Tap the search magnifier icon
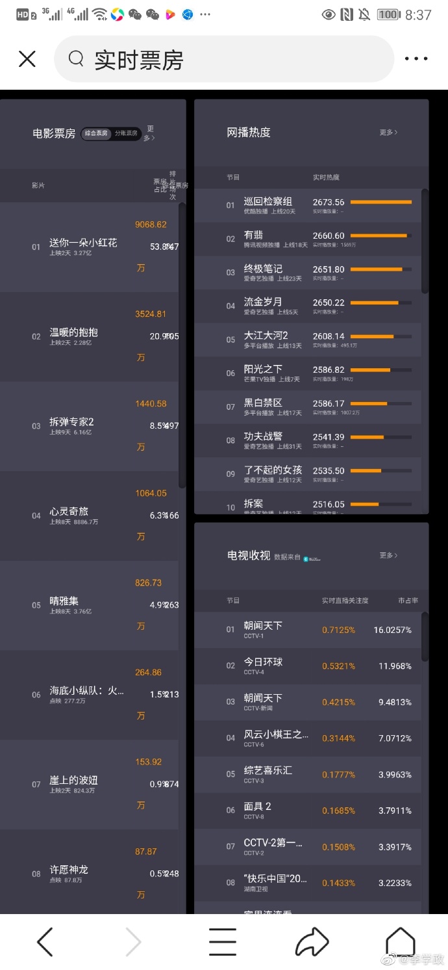This screenshot has height=970, width=448. (x=76, y=59)
